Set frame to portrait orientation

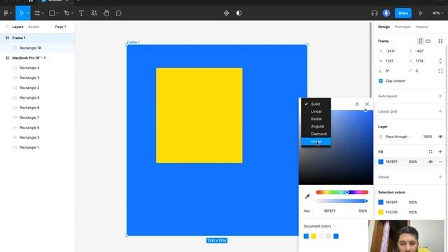coord(420,41)
